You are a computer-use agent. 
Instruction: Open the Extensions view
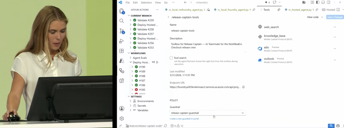122,51
